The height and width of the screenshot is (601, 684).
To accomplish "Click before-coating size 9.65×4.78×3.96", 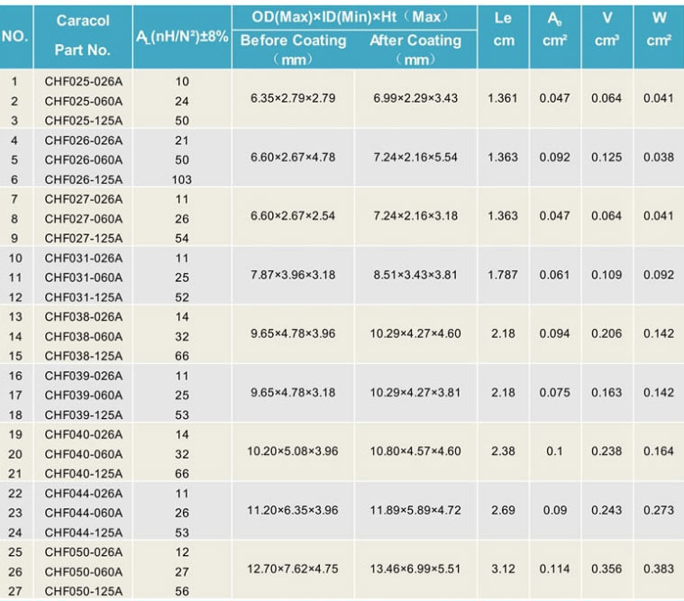I will pyautogui.click(x=293, y=334).
